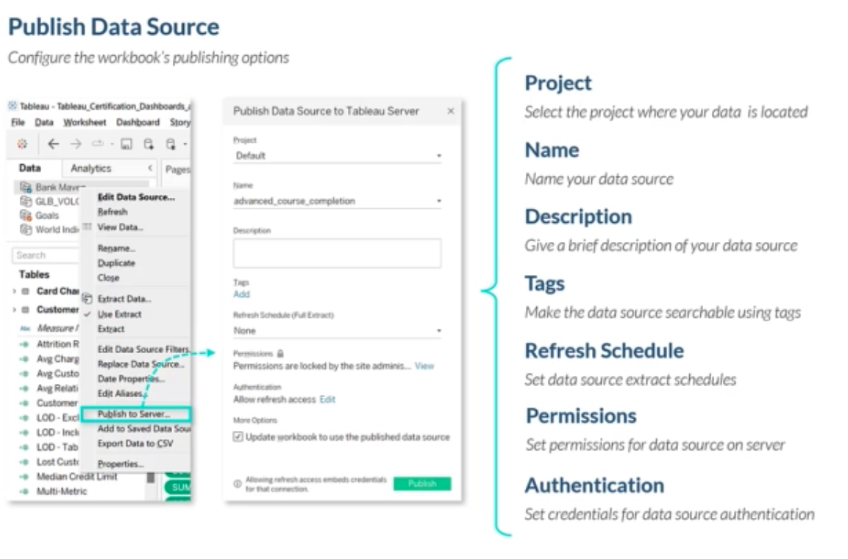Viewport: 848px width, 559px height.
Task: Toggle Update workbook to use published data source
Action: click(x=238, y=437)
